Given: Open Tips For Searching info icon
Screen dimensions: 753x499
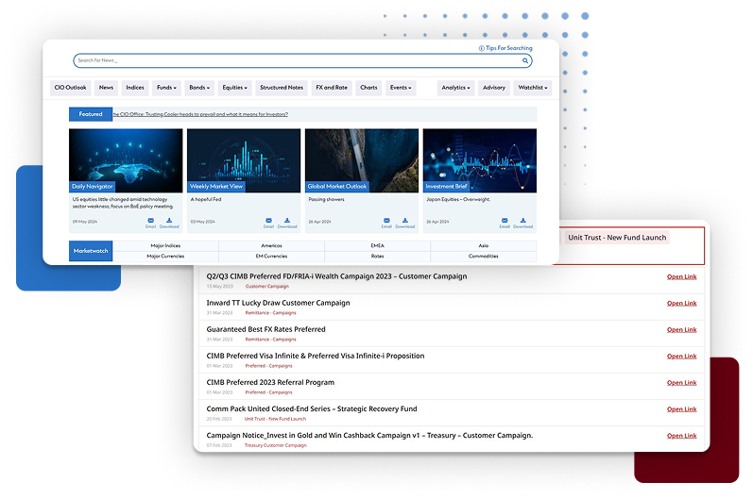Looking at the screenshot, I should tap(481, 48).
